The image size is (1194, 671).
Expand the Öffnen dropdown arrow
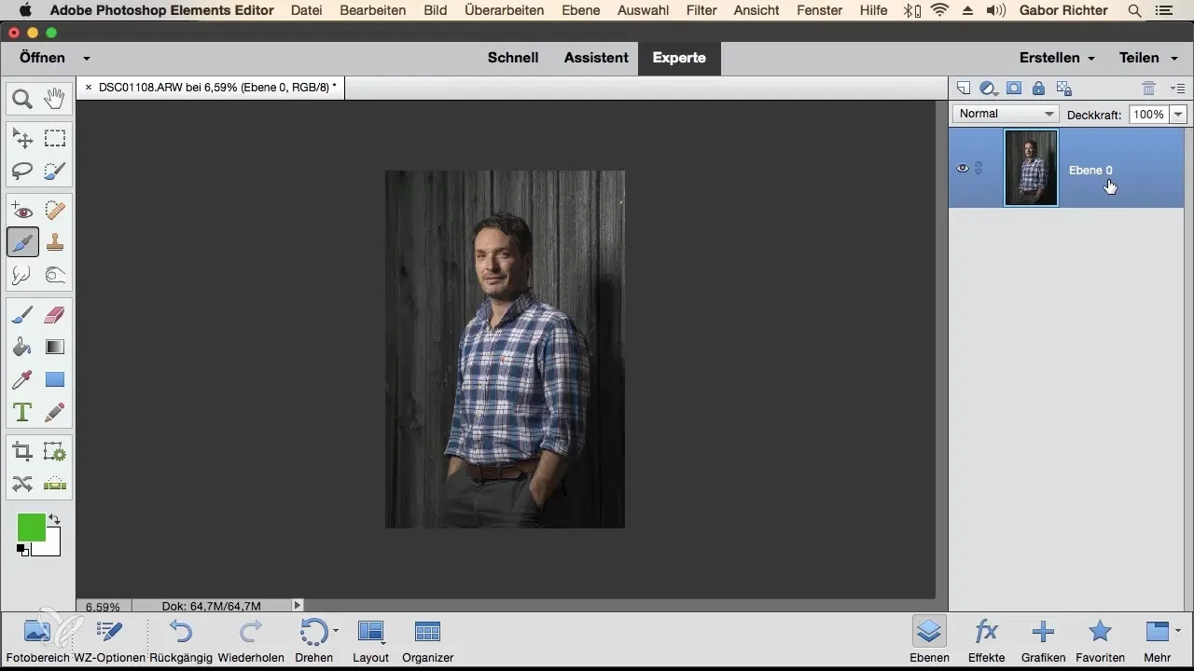coord(87,58)
